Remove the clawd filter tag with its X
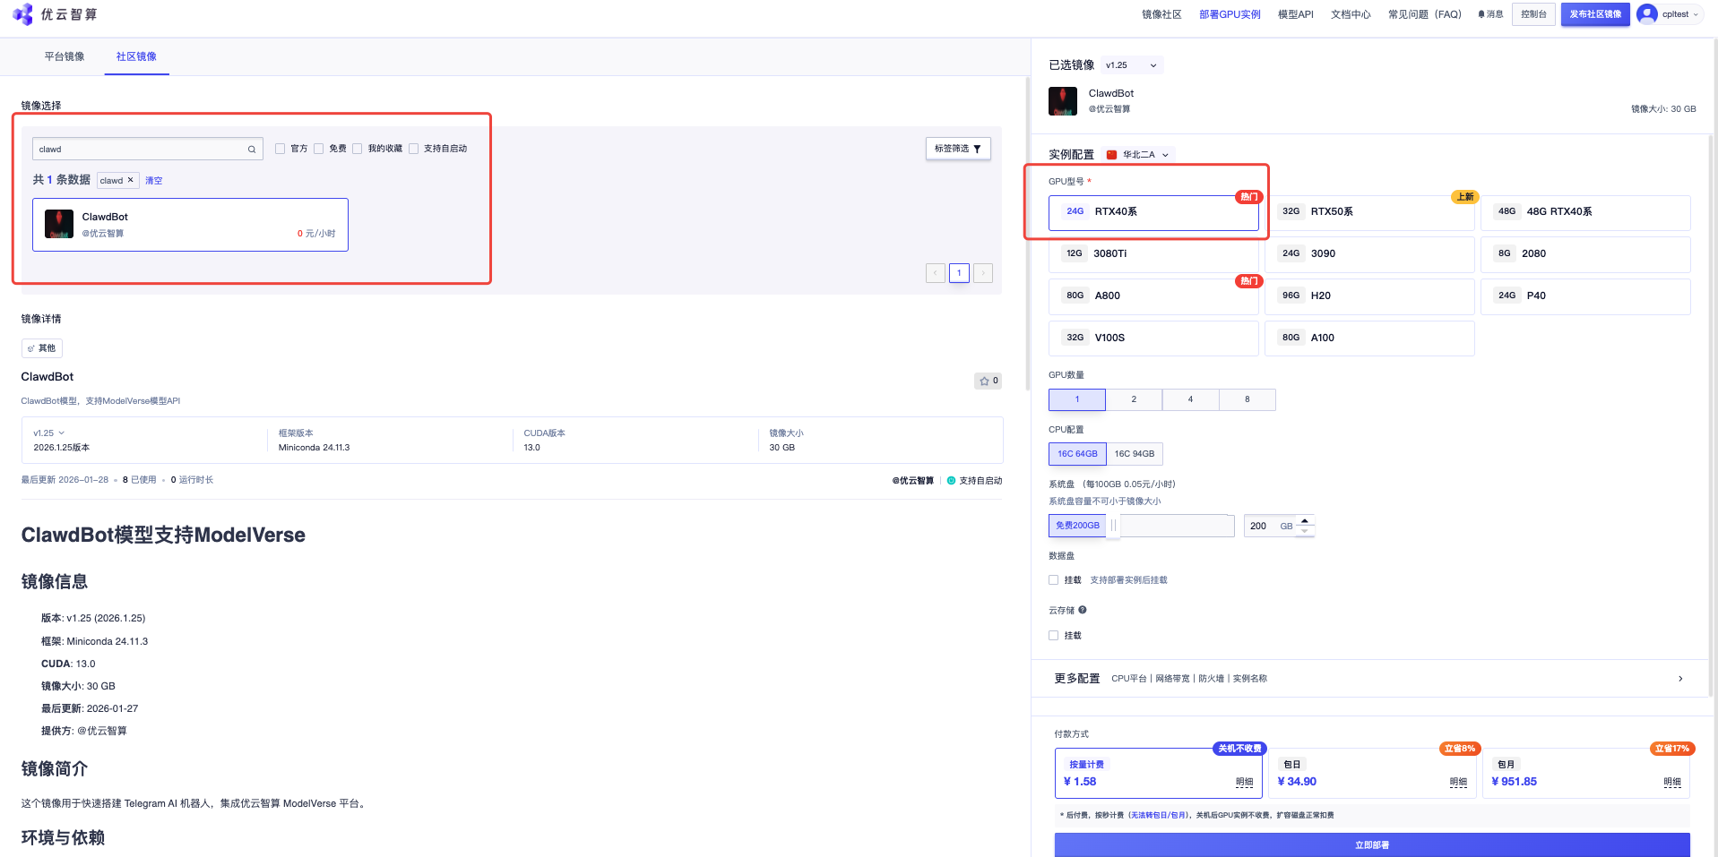This screenshot has height=857, width=1718. click(130, 180)
